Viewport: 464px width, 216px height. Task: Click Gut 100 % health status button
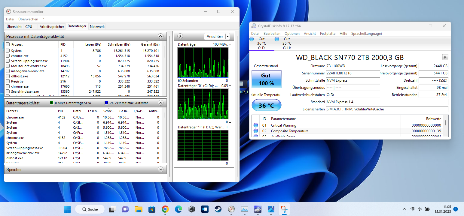point(266,79)
